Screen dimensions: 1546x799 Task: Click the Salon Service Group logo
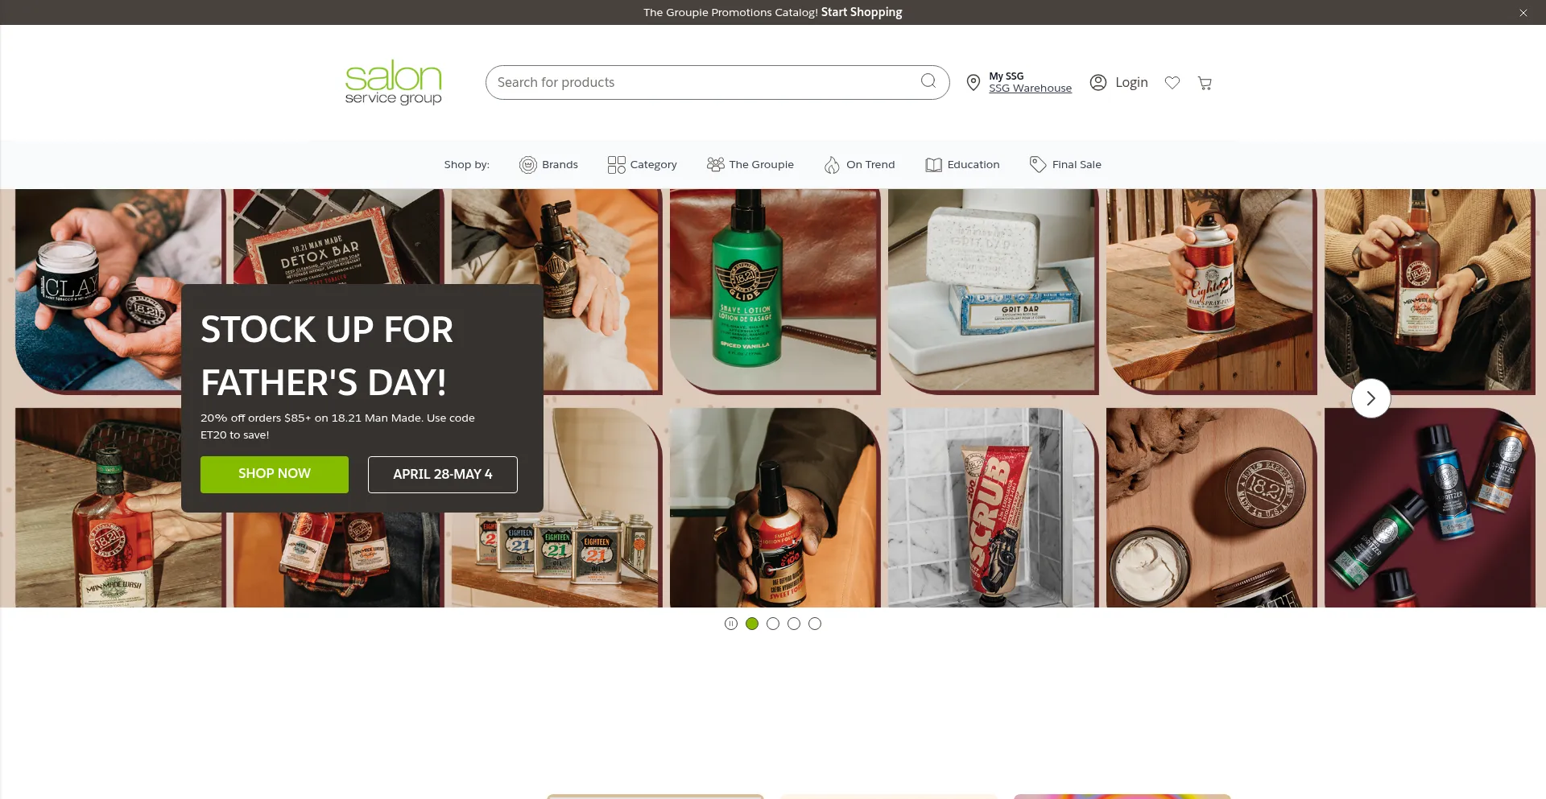pos(393,82)
